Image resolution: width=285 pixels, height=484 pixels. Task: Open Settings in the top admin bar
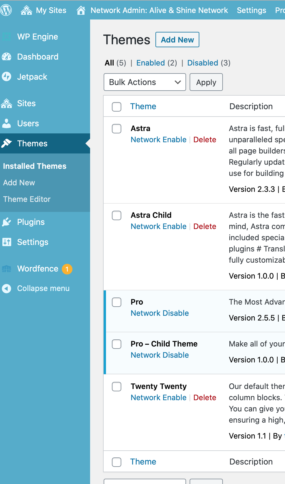click(251, 10)
